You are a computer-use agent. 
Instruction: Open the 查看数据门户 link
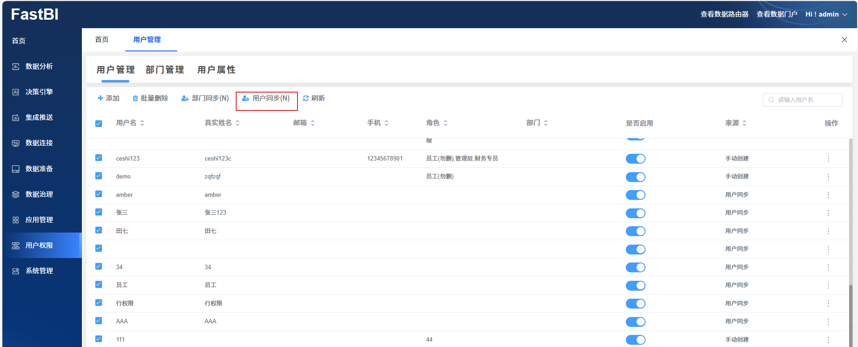pyautogui.click(x=777, y=14)
